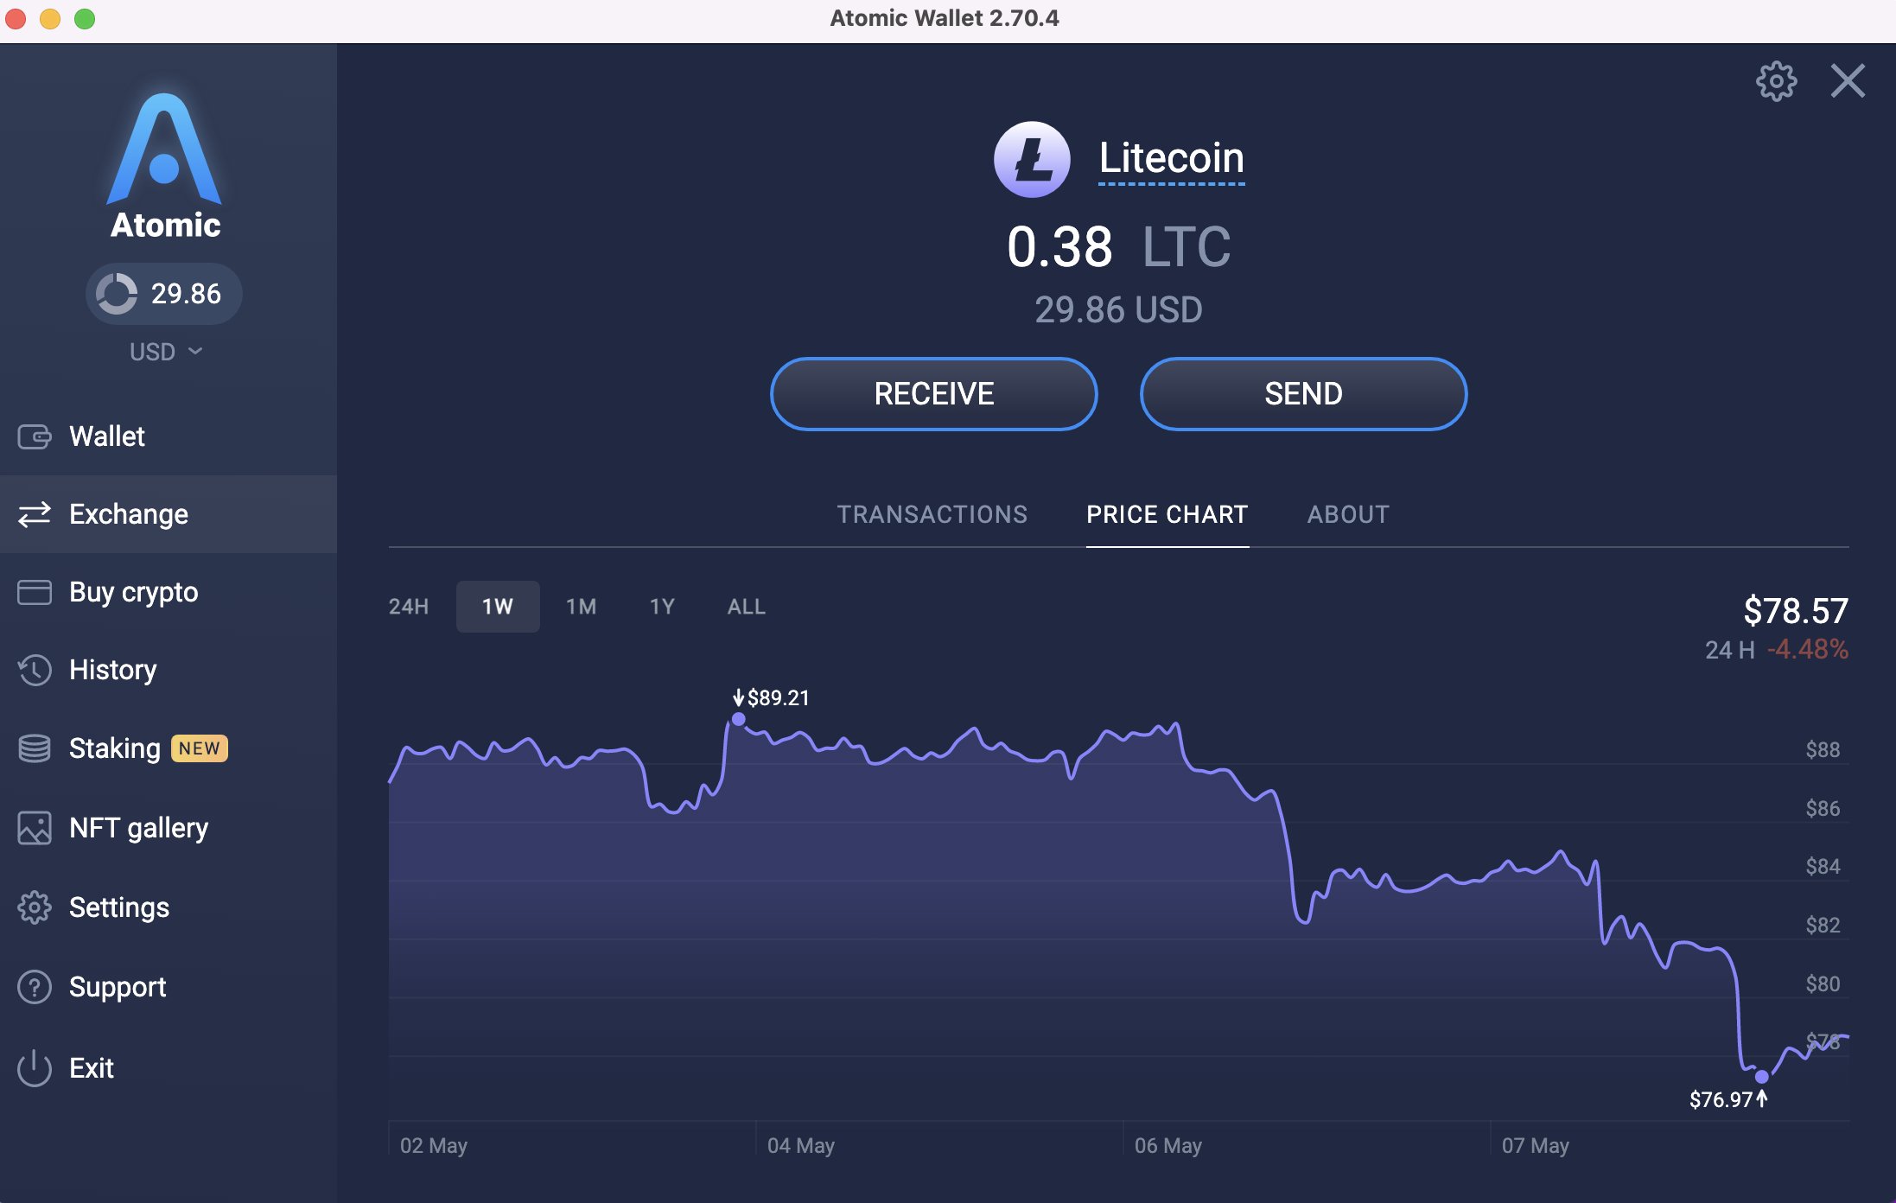Open the Wallet section from sidebar
This screenshot has width=1896, height=1203.
coord(106,436)
